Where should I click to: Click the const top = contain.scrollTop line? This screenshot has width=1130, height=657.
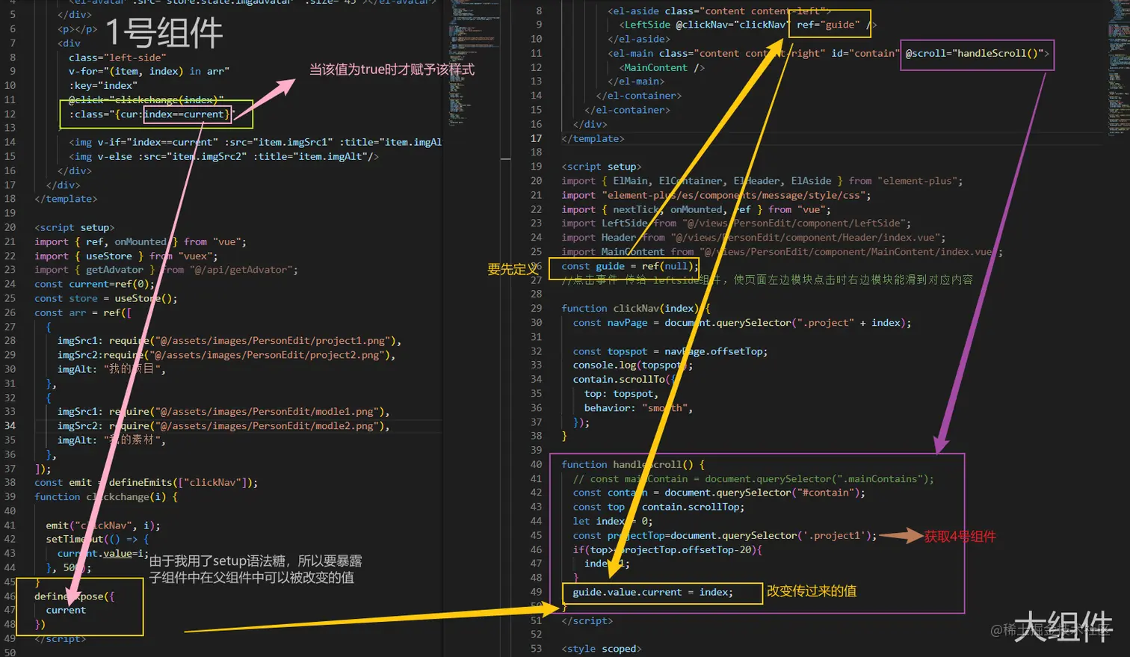659,508
